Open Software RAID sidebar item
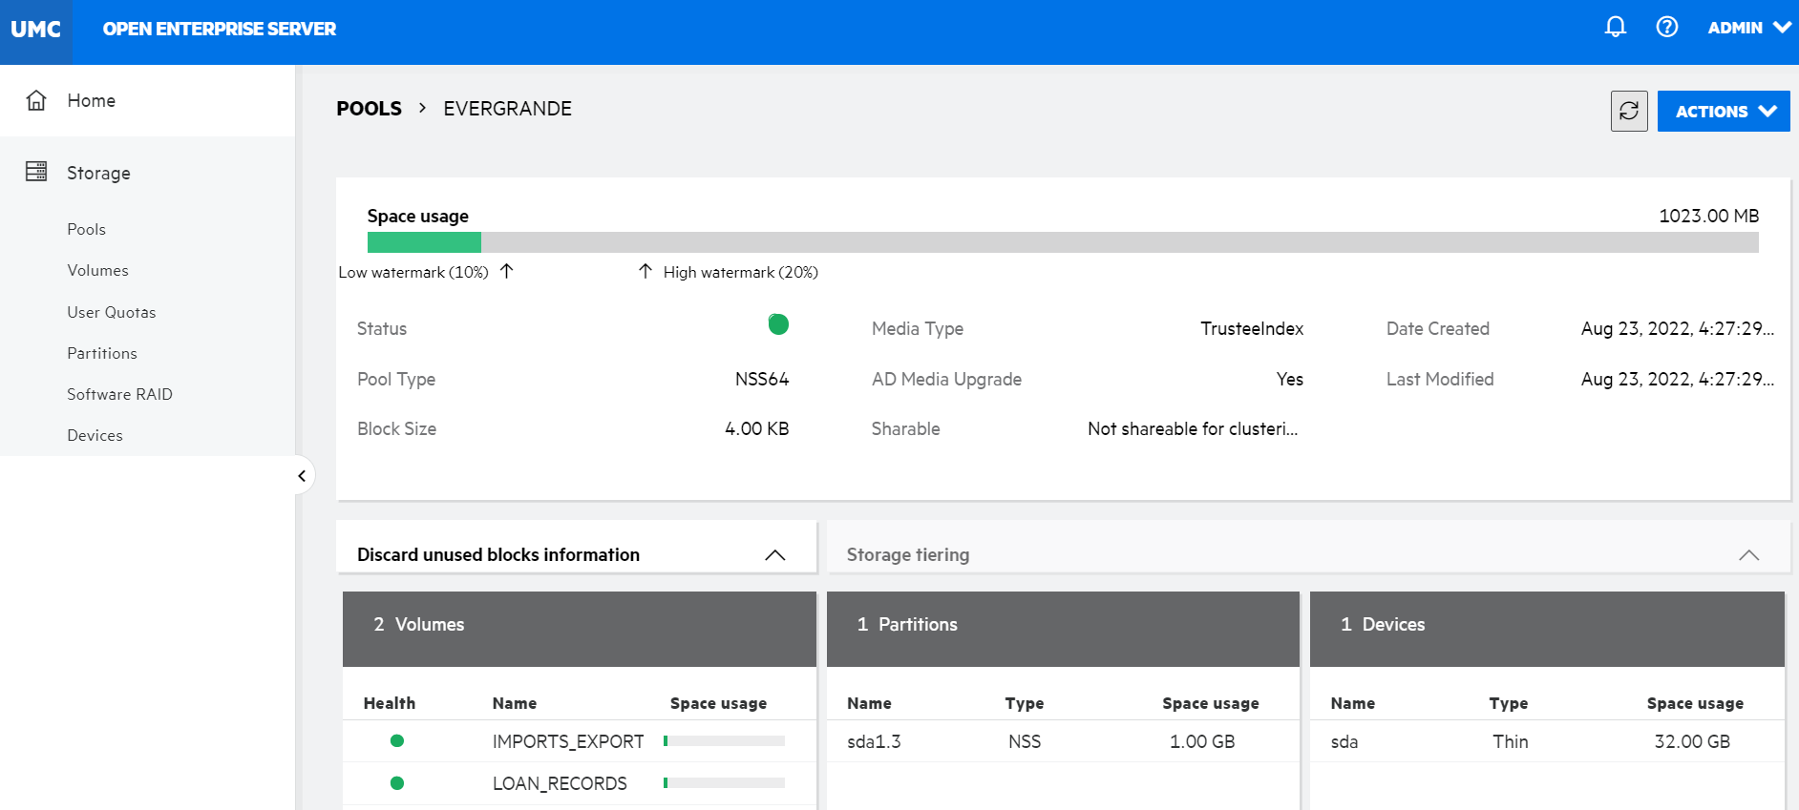1799x810 pixels. pyautogui.click(x=119, y=395)
